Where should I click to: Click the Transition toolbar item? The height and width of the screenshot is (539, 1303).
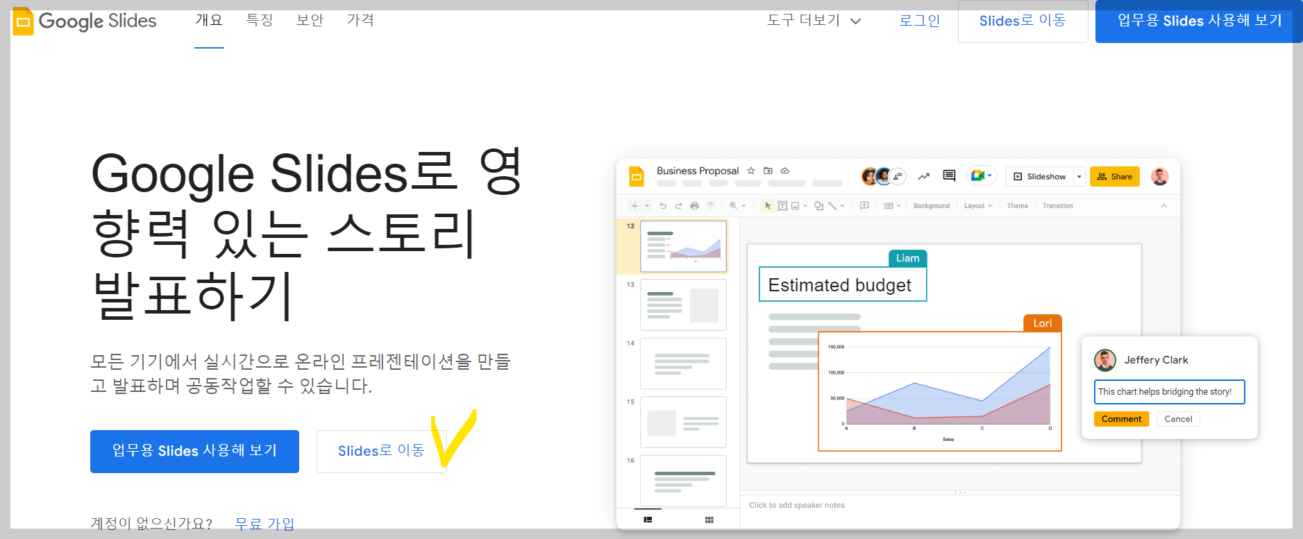(x=1058, y=206)
